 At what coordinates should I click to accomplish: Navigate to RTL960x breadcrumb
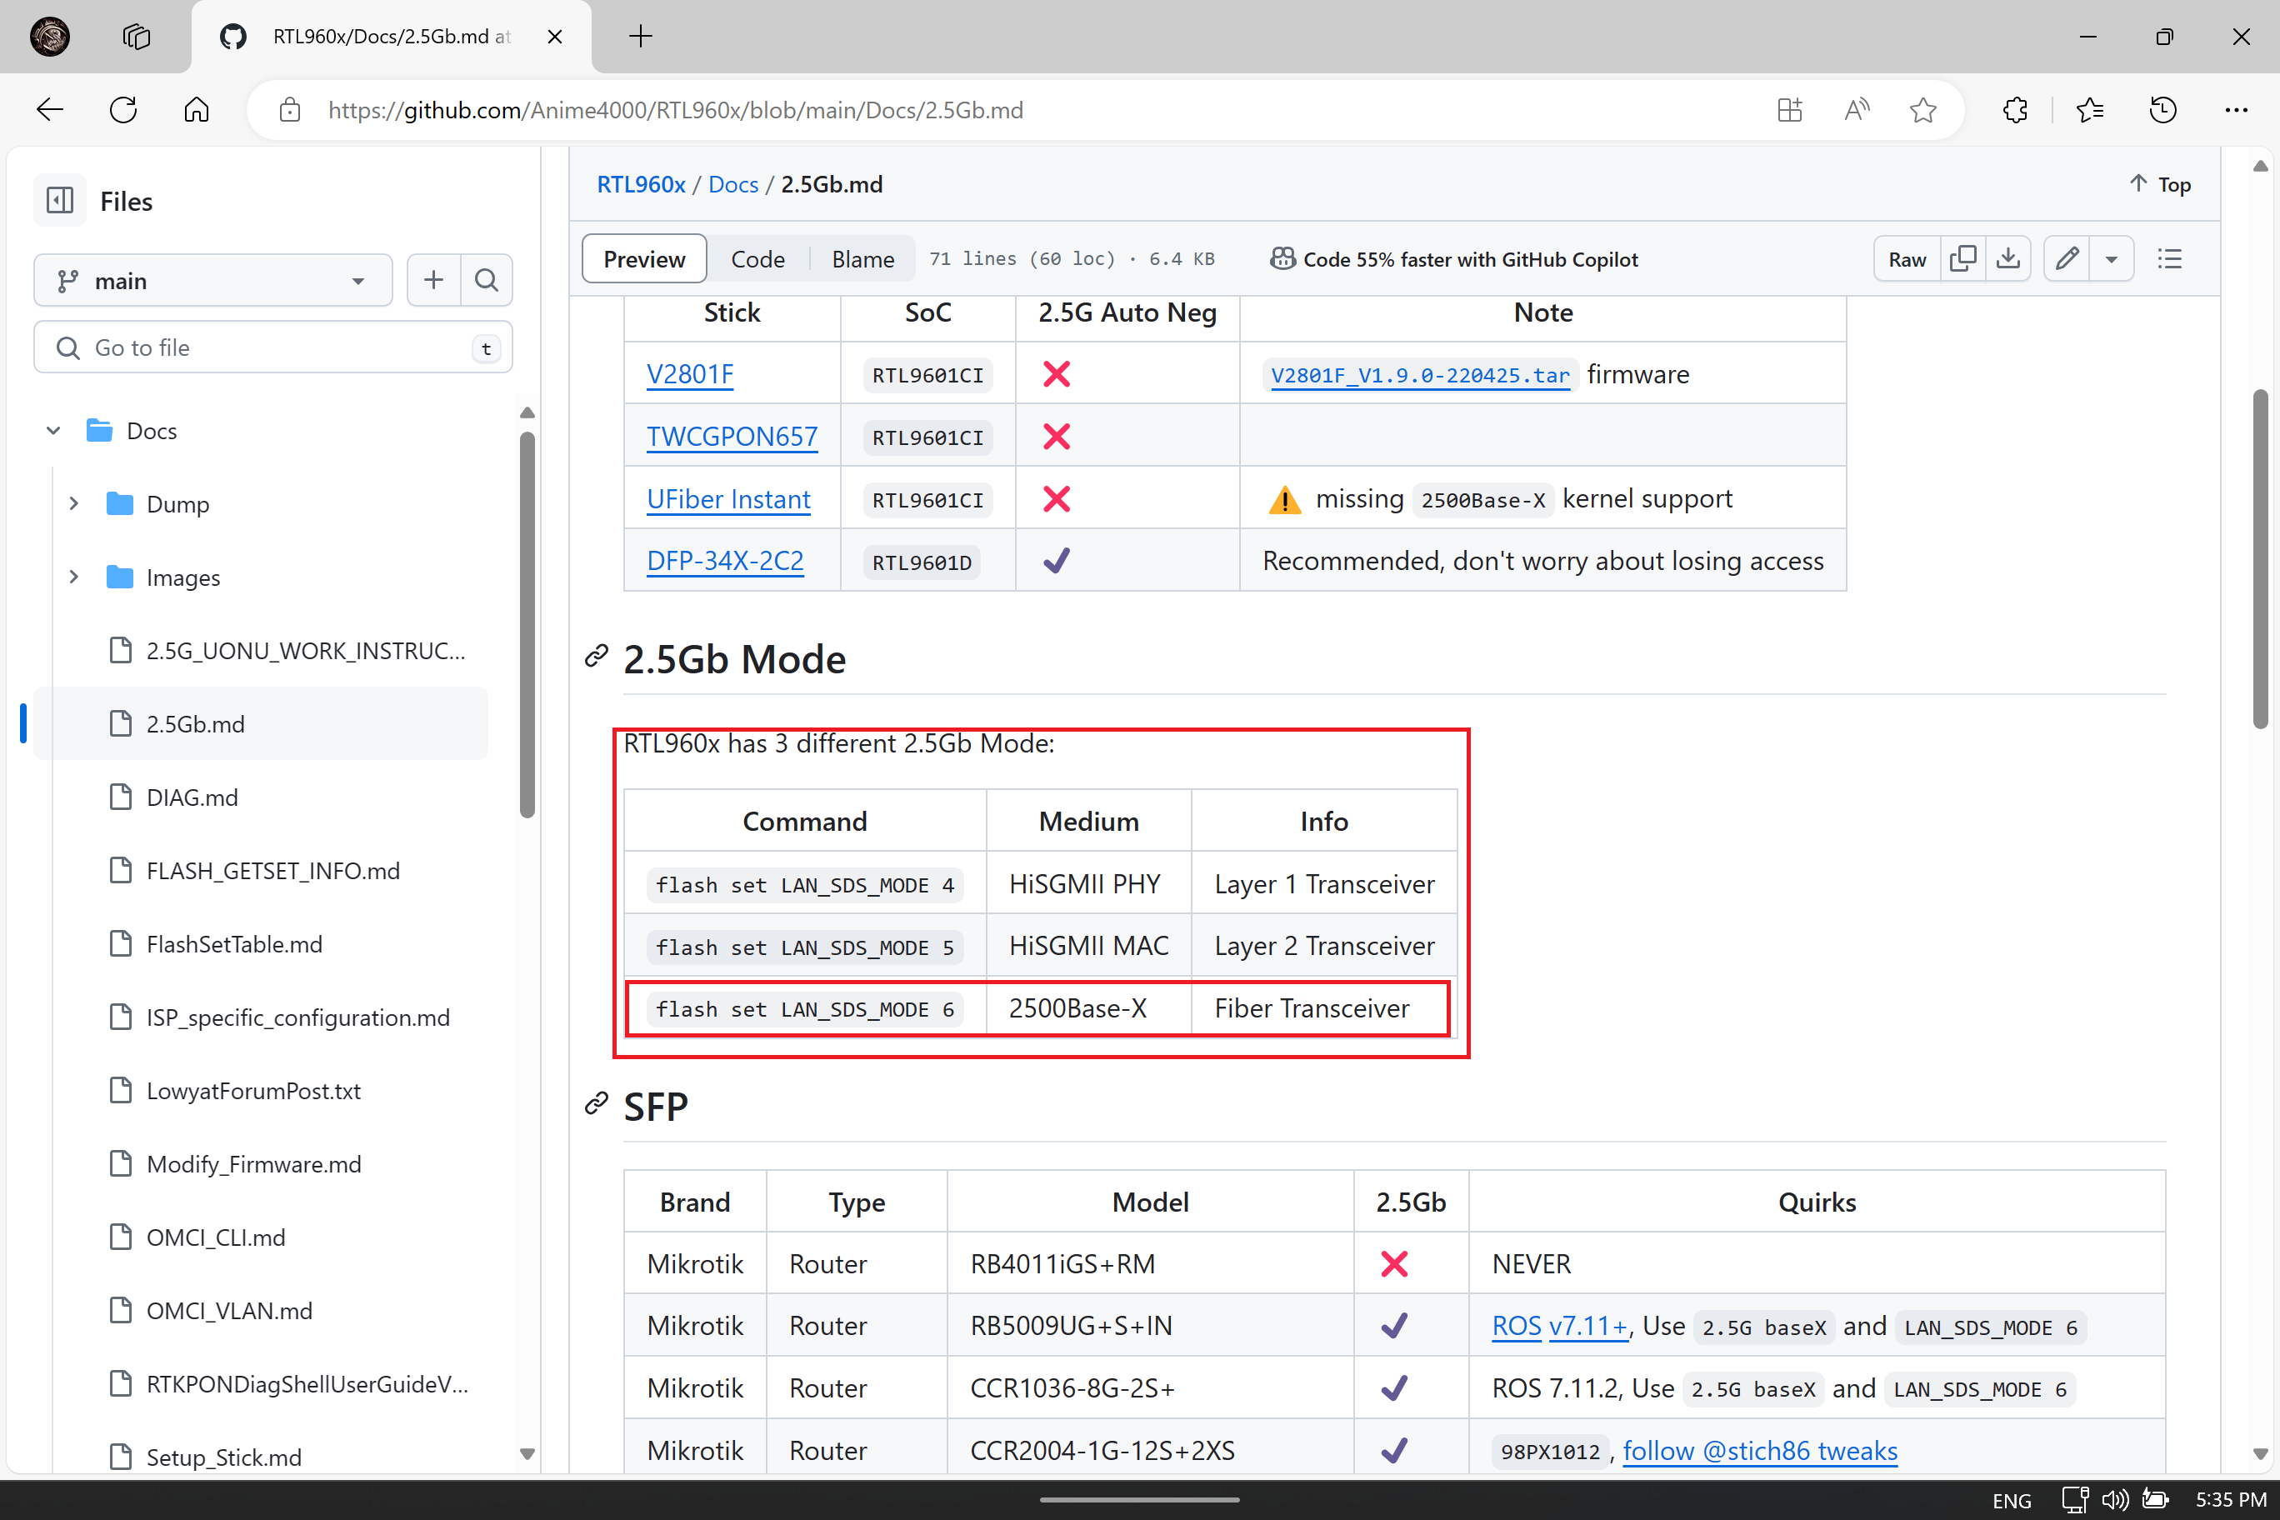pyautogui.click(x=641, y=184)
